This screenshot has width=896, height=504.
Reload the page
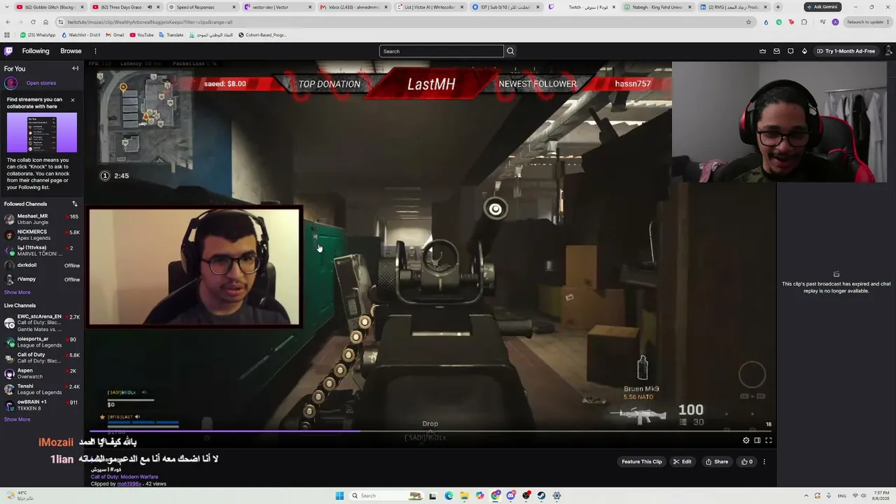click(x=32, y=22)
